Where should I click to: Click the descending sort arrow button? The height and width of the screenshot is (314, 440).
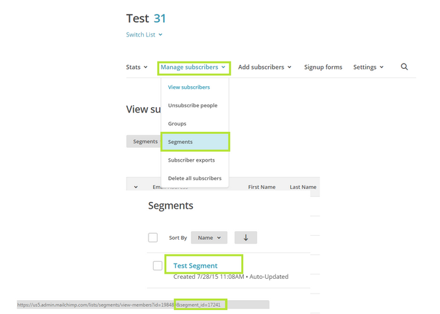click(x=246, y=237)
